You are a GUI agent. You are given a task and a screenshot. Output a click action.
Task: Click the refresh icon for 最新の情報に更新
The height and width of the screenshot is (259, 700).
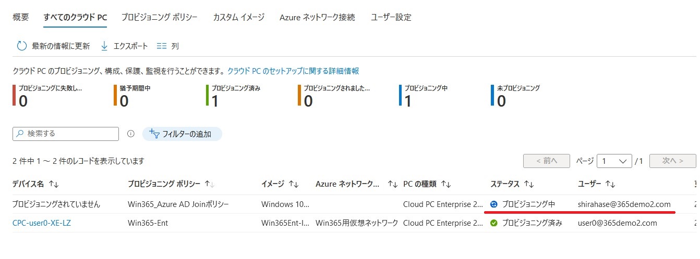coord(21,46)
